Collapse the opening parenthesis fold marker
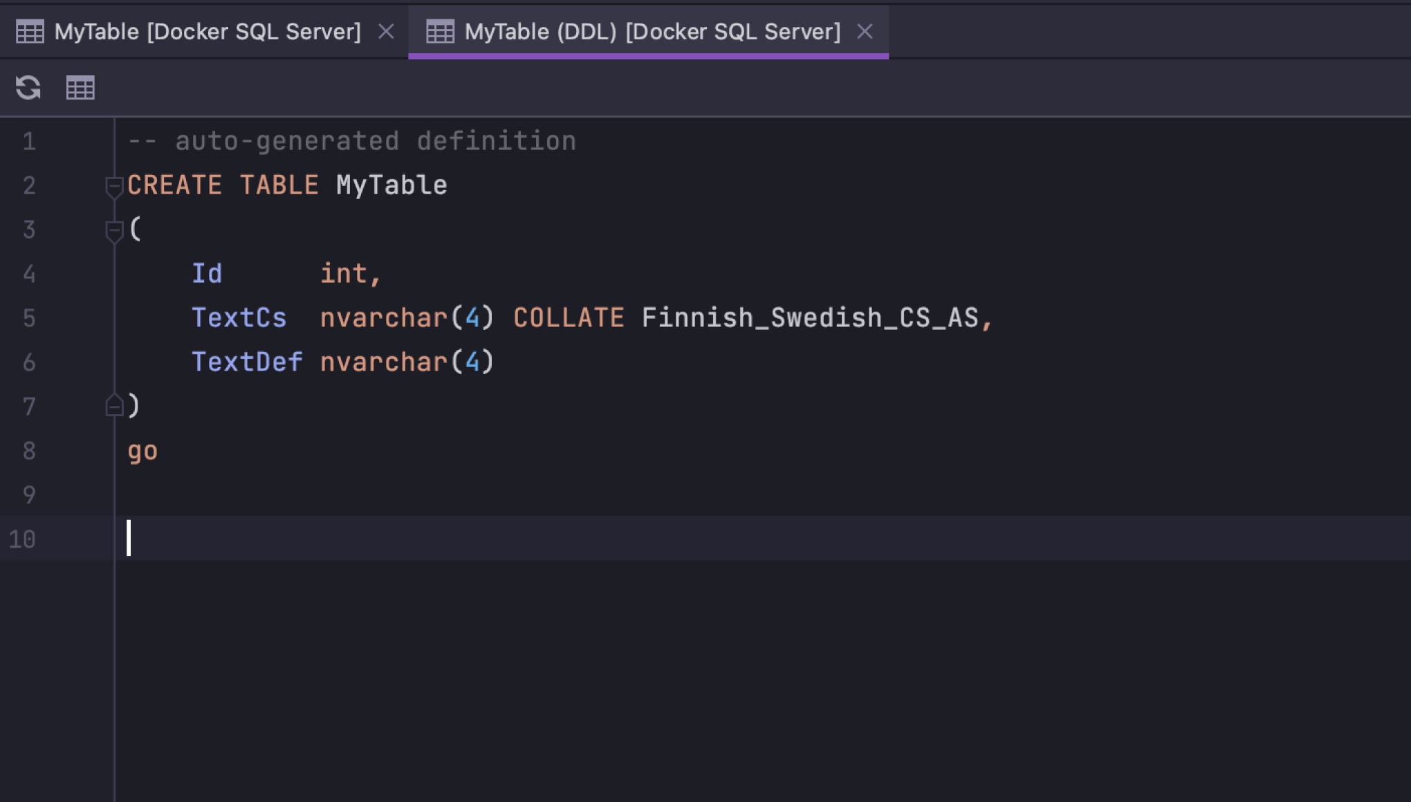 pos(114,230)
